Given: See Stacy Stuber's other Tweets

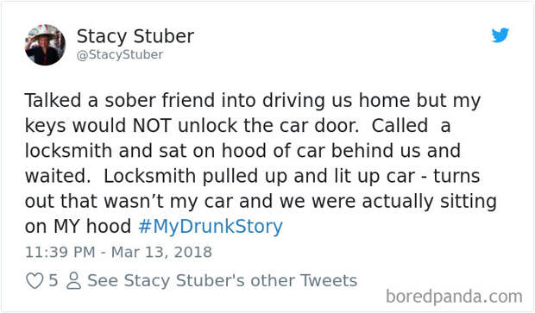Looking at the screenshot, I should [222, 280].
